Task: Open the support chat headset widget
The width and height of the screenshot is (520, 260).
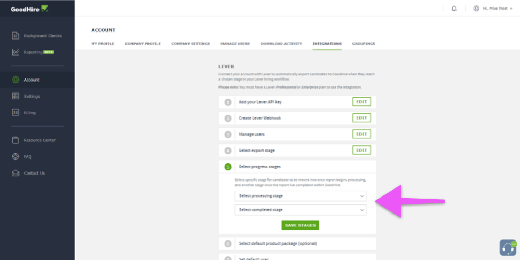Action: point(508,247)
